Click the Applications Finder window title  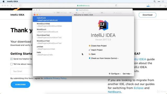(83, 10)
